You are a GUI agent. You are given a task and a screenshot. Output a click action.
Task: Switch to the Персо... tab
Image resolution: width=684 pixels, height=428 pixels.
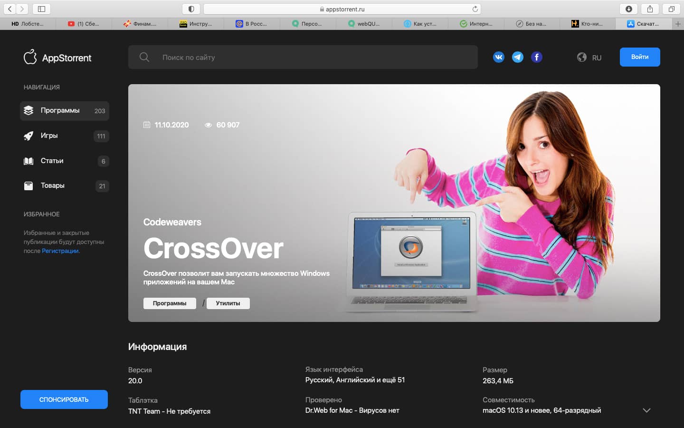(308, 24)
